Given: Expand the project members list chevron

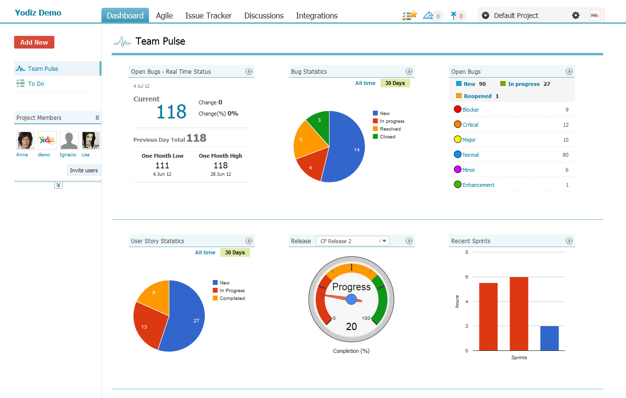Looking at the screenshot, I should tap(58, 185).
